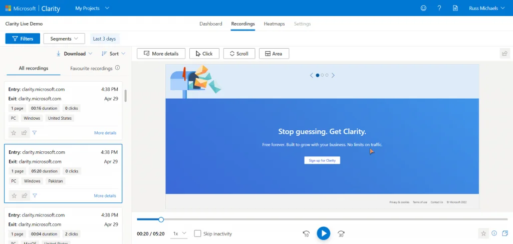Open More details link on 00:16 recording
Viewport: 513px width, 244px height.
105,133
